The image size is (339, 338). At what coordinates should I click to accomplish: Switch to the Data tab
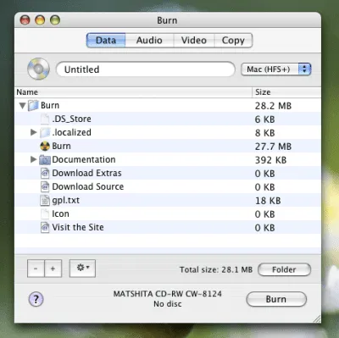[x=106, y=40]
